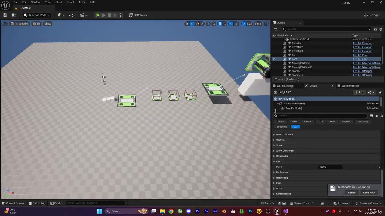This screenshot has height=216, width=385.
Task: Open the Outliner filter options
Action: (276, 29)
